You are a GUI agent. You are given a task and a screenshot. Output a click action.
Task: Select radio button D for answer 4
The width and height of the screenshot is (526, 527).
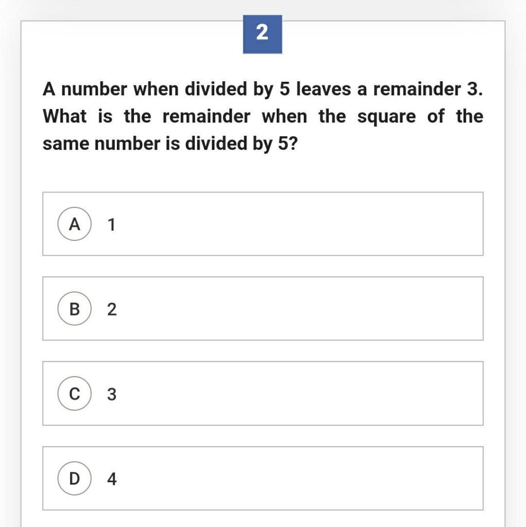click(x=74, y=478)
